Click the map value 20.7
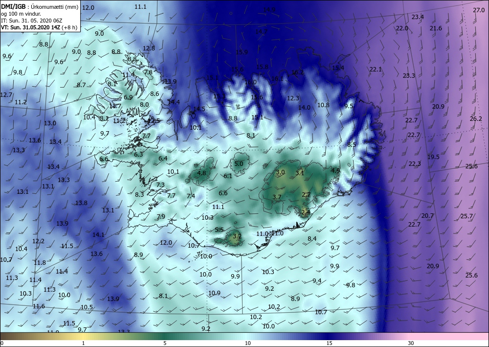This screenshot has height=347, width=489. [427, 216]
